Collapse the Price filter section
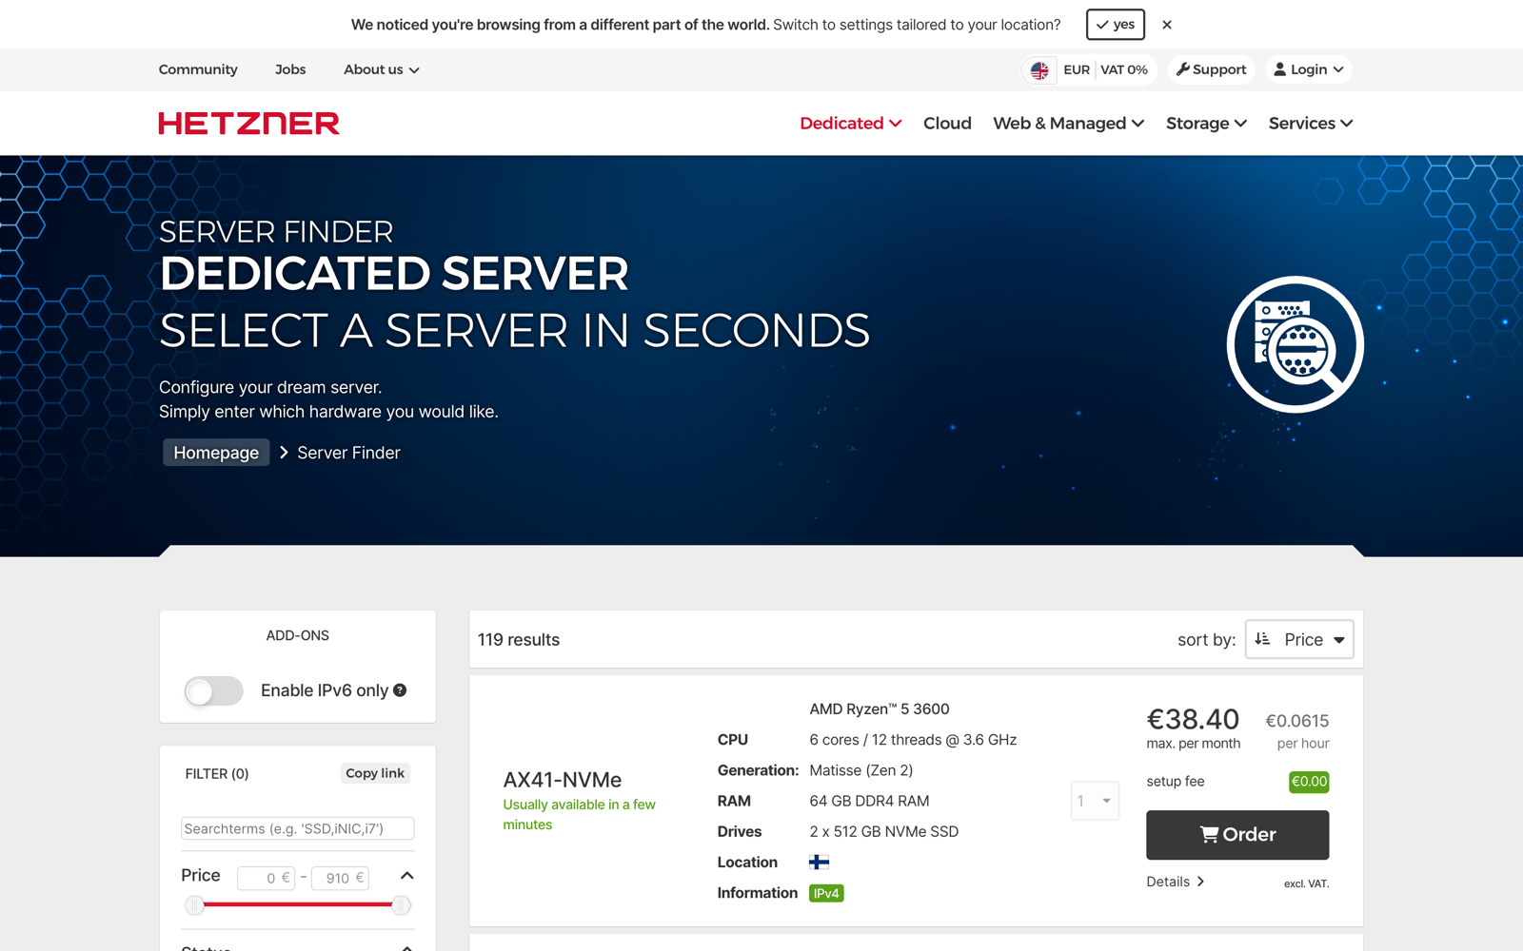The height and width of the screenshot is (951, 1523). click(x=406, y=876)
